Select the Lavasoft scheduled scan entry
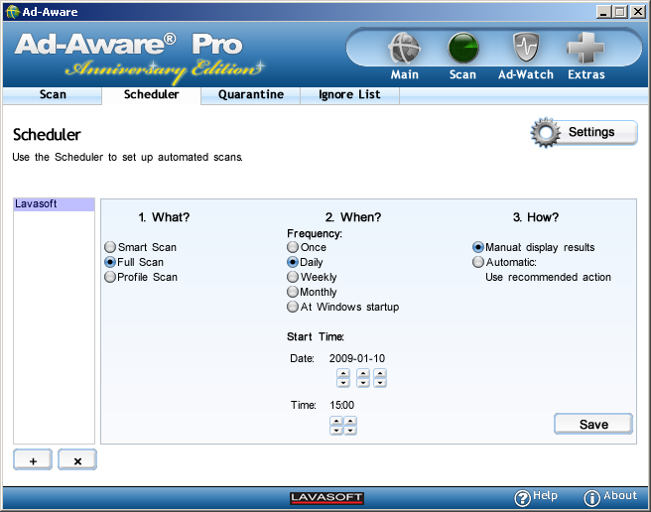The height and width of the screenshot is (512, 651). click(x=54, y=203)
